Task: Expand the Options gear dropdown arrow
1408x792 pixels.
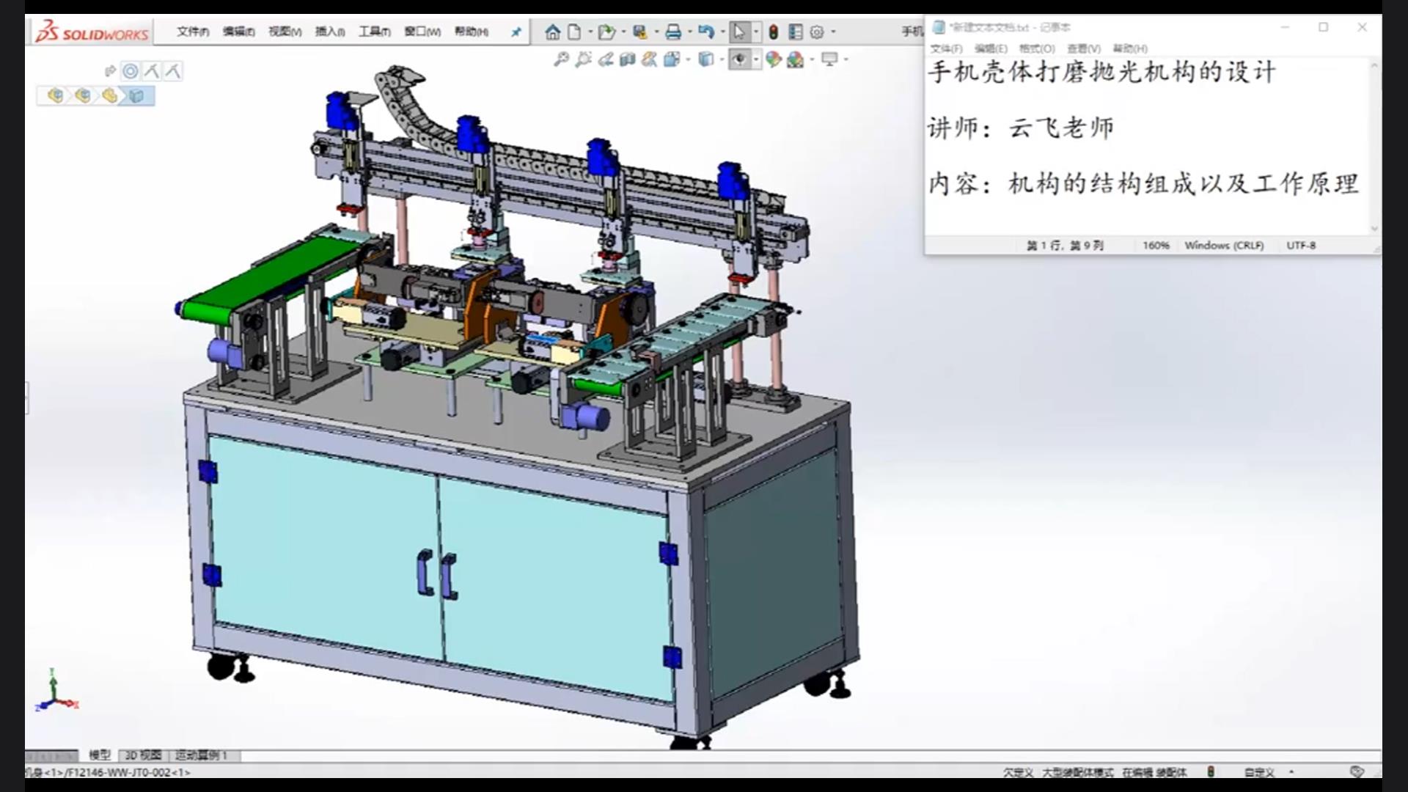Action: (x=833, y=32)
